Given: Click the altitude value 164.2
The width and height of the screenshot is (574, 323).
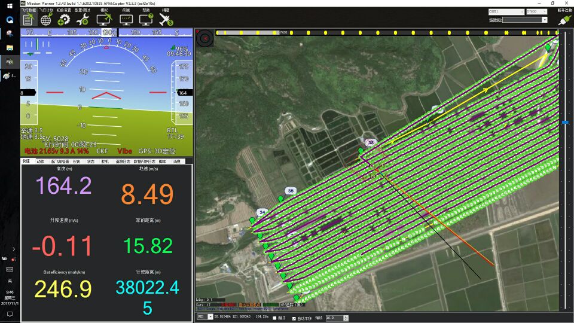Looking at the screenshot, I should 64,185.
